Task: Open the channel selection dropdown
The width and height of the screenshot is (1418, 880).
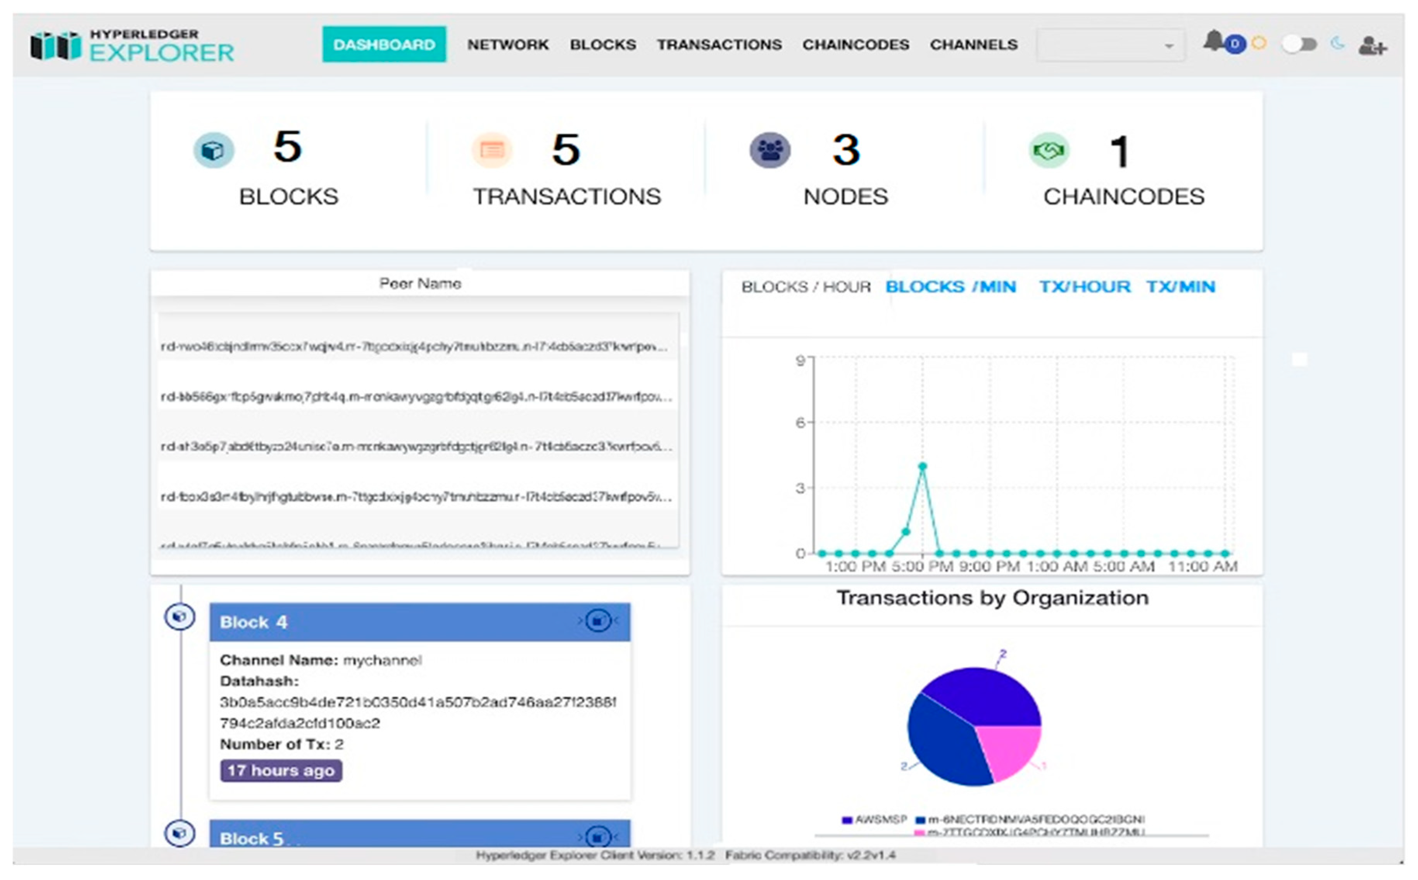Action: pyautogui.click(x=1109, y=45)
